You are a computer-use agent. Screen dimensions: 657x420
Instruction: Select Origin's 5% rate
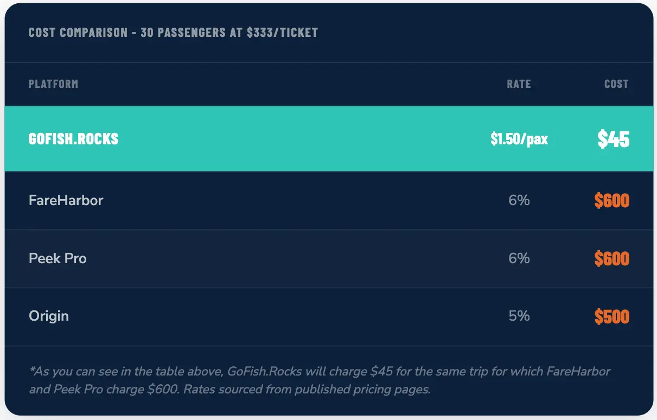(519, 316)
